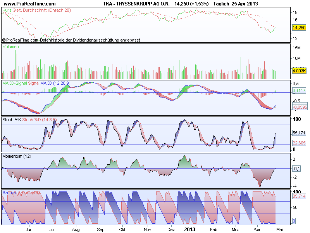This screenshot has width=310, height=233.
Task: Click the Feb label on time axis
Action: [214, 230]
